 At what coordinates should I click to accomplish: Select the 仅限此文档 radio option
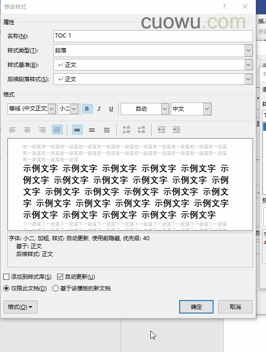coord(6,288)
